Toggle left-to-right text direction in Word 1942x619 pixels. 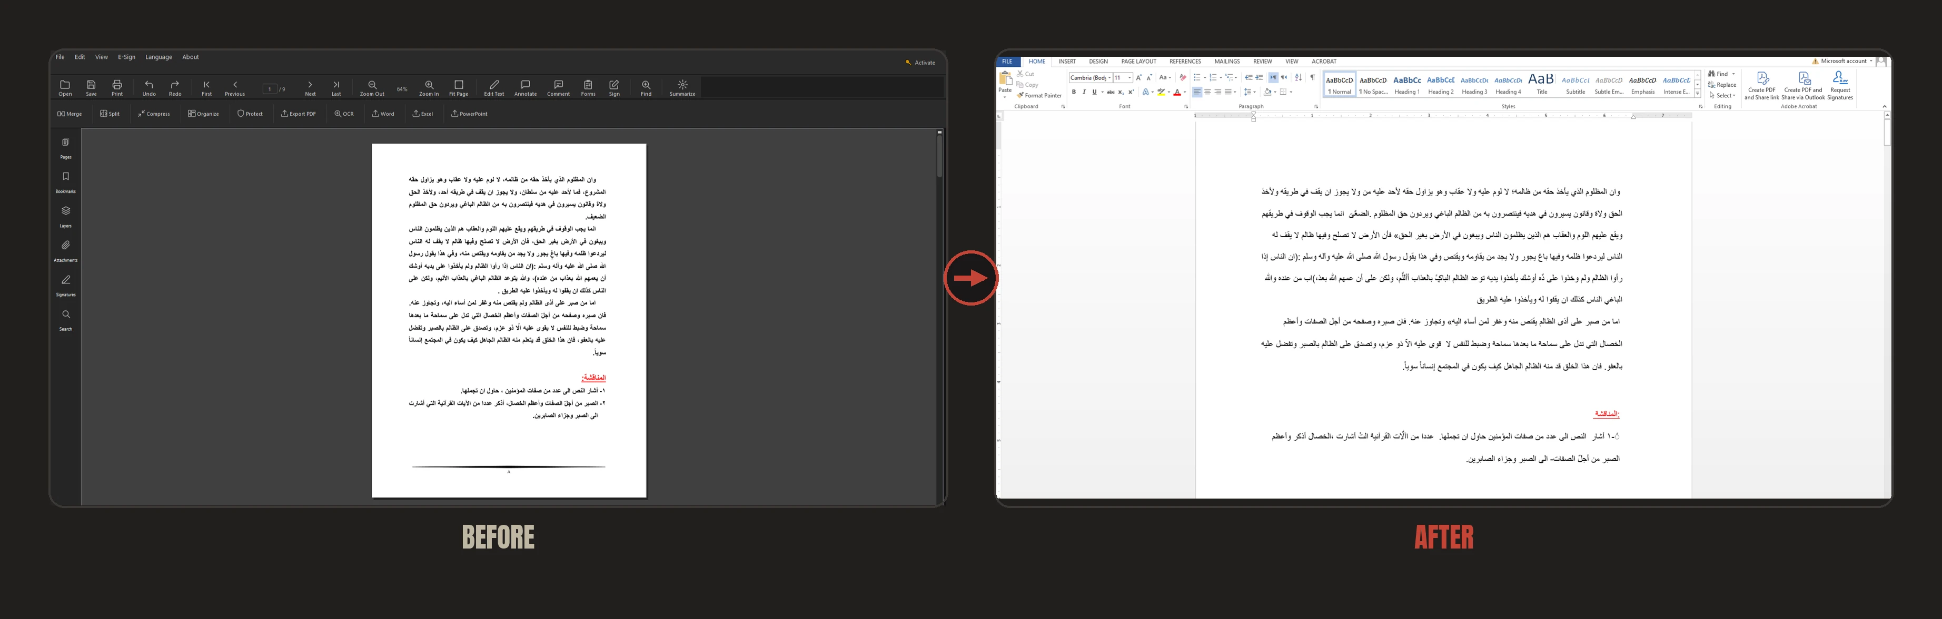pyautogui.click(x=1273, y=77)
